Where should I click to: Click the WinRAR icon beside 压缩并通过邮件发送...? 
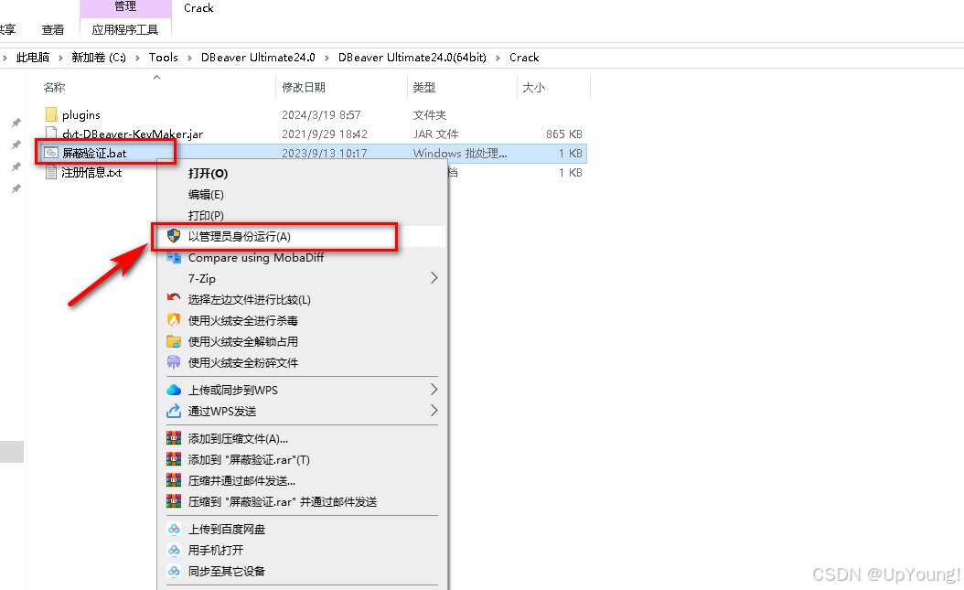coord(174,480)
